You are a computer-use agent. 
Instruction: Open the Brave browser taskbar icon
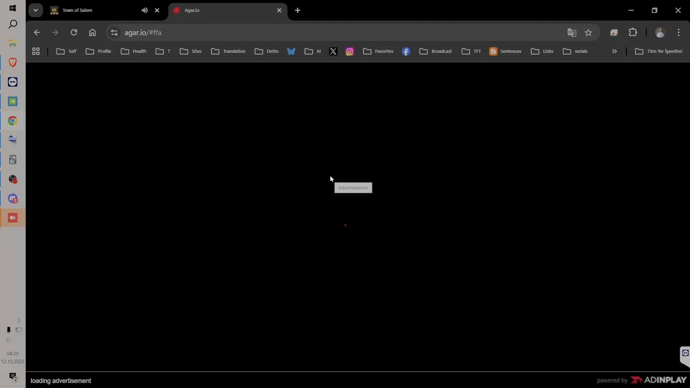tap(13, 63)
